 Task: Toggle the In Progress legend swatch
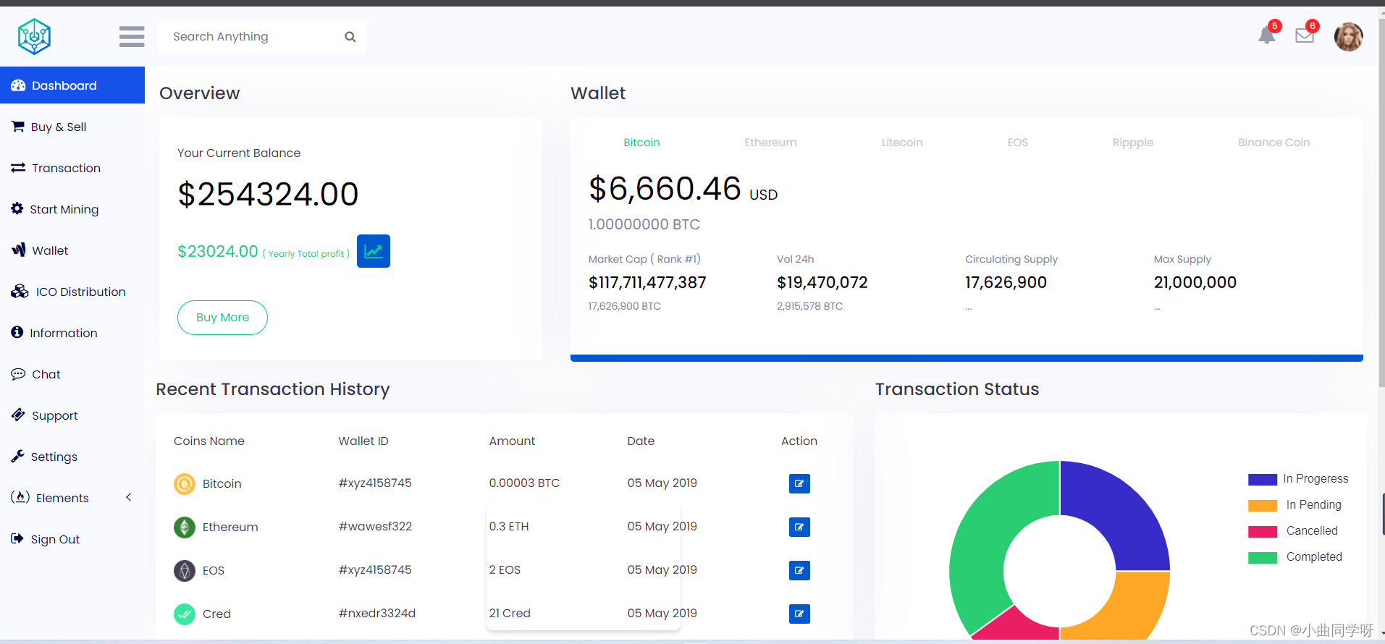pos(1262,479)
